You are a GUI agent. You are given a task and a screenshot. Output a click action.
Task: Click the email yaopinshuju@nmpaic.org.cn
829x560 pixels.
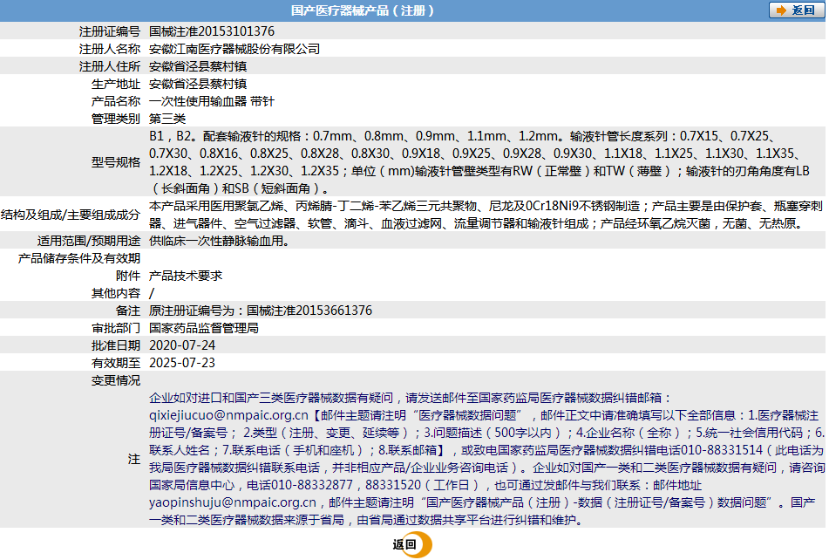click(233, 502)
